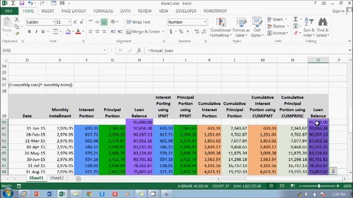Apply Comma Style format
353x198 pixels.
pos(188,32)
